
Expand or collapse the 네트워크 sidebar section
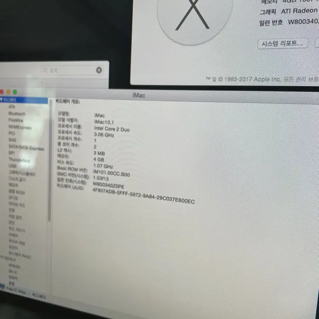[2, 257]
